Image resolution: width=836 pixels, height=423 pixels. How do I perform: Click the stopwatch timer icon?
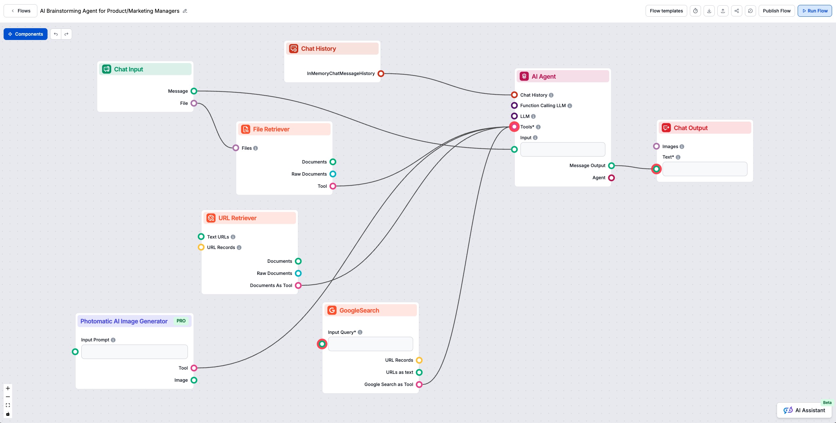pos(695,10)
